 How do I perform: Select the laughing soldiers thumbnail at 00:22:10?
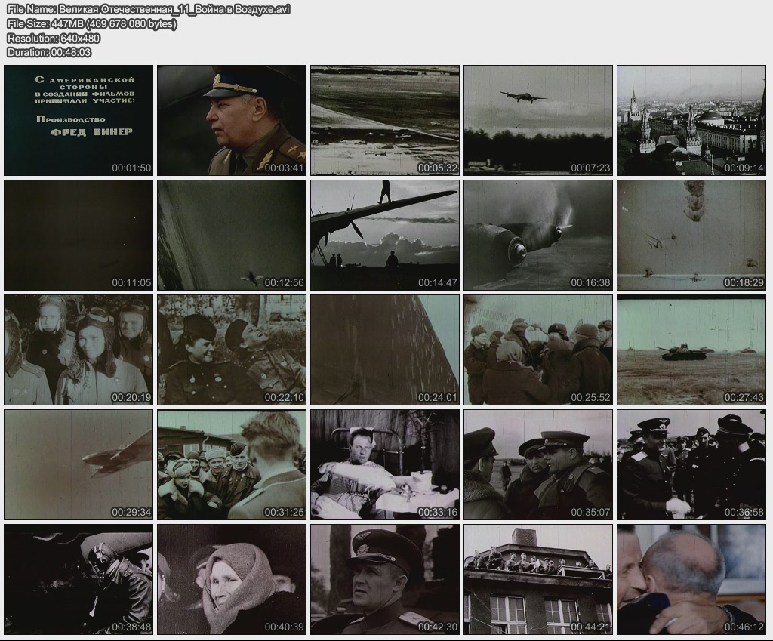(x=232, y=350)
